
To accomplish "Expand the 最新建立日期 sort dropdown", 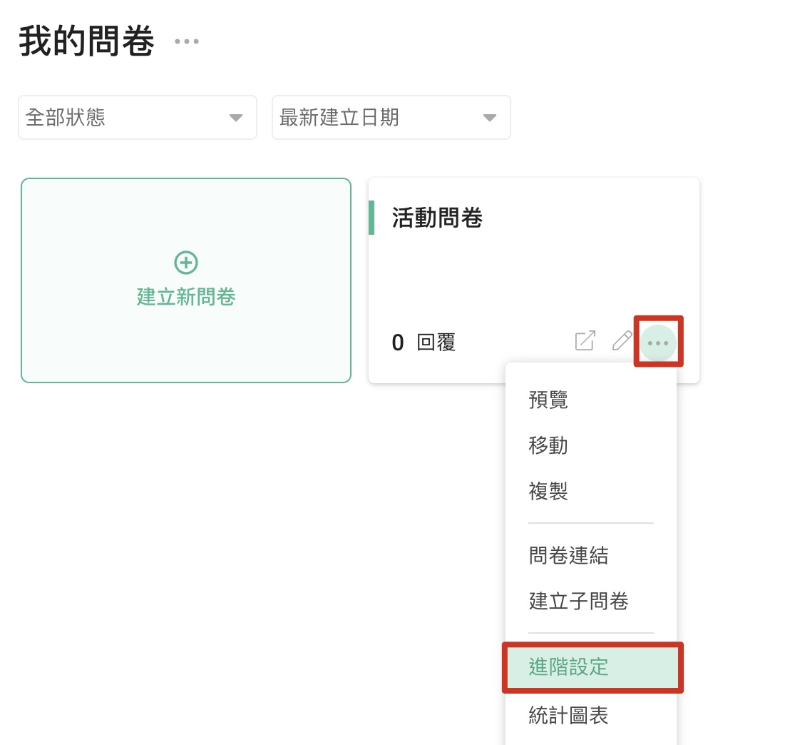I will [391, 118].
